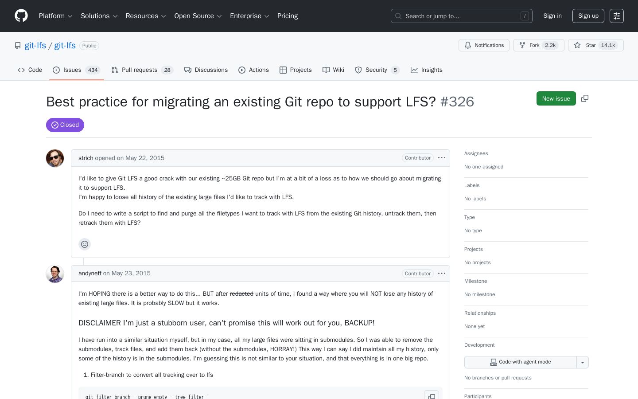Open the Wiki tab
638x399 pixels.
click(x=333, y=70)
